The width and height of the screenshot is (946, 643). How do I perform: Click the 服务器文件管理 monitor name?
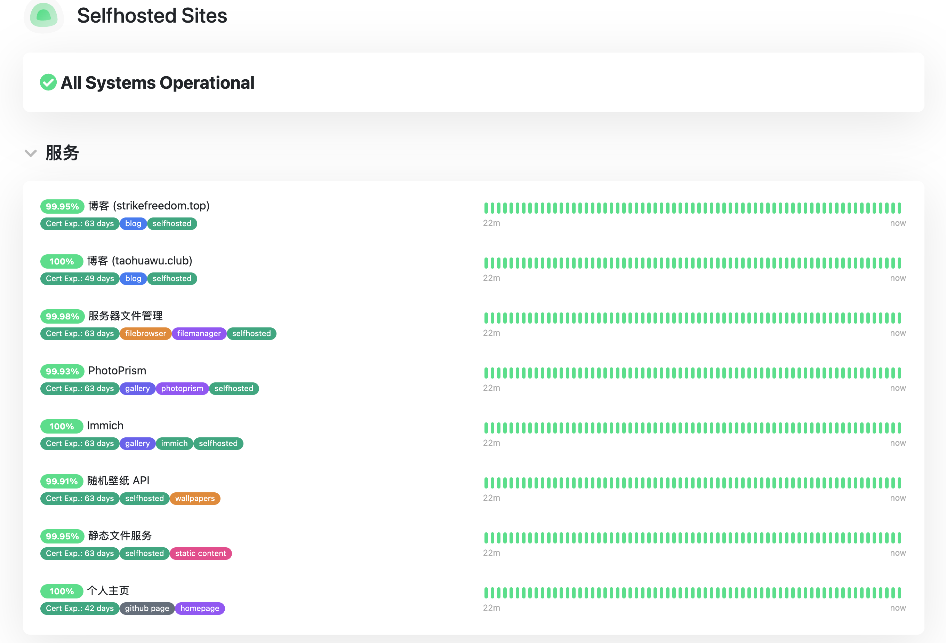[x=125, y=316]
